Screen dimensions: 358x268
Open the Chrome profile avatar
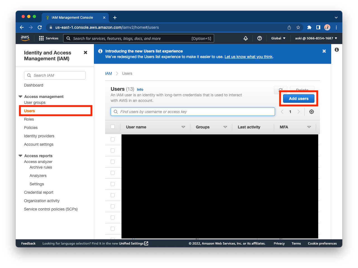coord(327,27)
